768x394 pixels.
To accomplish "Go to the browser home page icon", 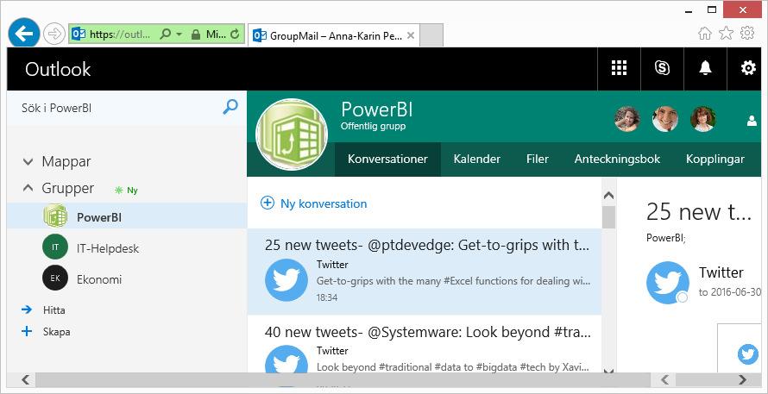I will [705, 33].
